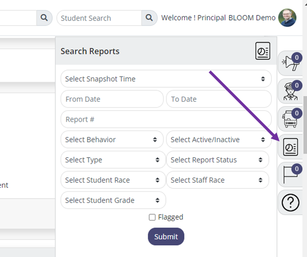Click the Search Reports header report icon
This screenshot has width=307, height=257.
[x=263, y=51]
